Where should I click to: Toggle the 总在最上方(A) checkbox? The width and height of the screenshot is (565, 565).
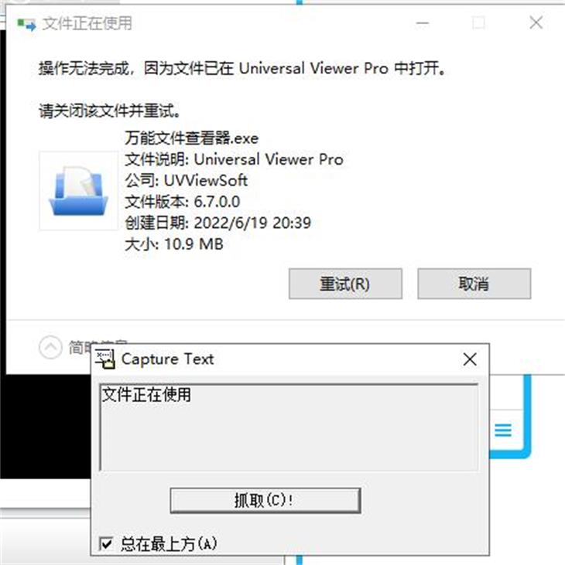(106, 543)
